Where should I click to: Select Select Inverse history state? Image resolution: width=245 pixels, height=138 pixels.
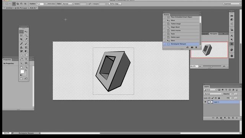pos(181,31)
